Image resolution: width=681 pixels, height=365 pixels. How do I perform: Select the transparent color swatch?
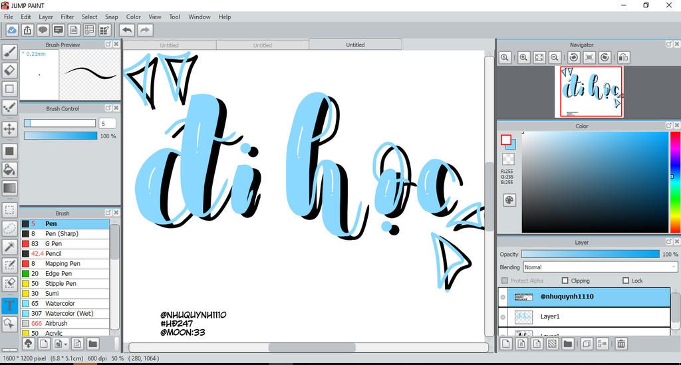coord(508,159)
